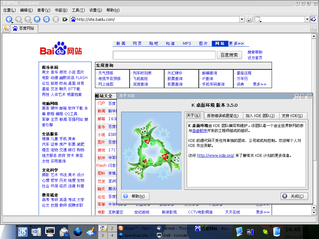Open the 贴吧 navigation link
The height and width of the screenshot is (239, 319).
[x=154, y=44]
